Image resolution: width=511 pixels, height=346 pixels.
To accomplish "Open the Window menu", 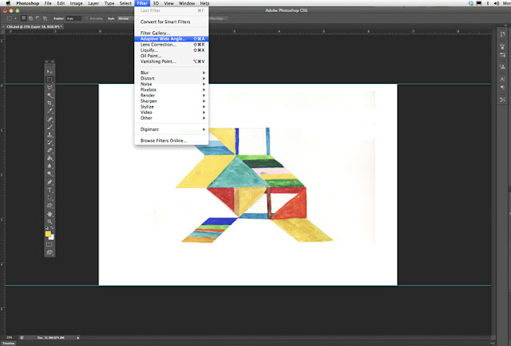I will 187,3.
